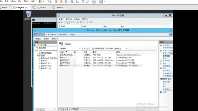
Task: Collapse the WIN-5CKD75IGA1A server node
Action: pos(35,51)
